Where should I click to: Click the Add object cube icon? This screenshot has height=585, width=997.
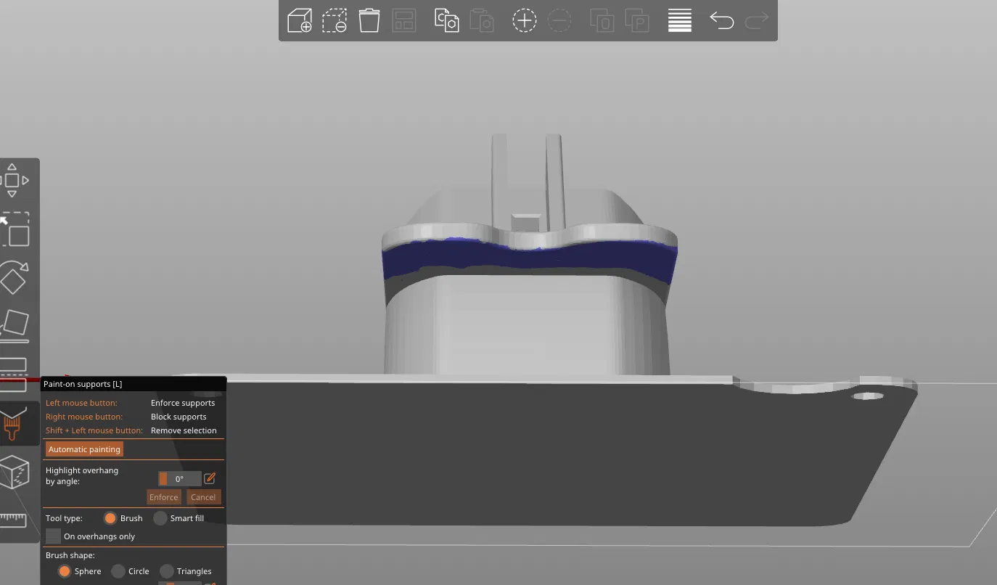pyautogui.click(x=300, y=20)
